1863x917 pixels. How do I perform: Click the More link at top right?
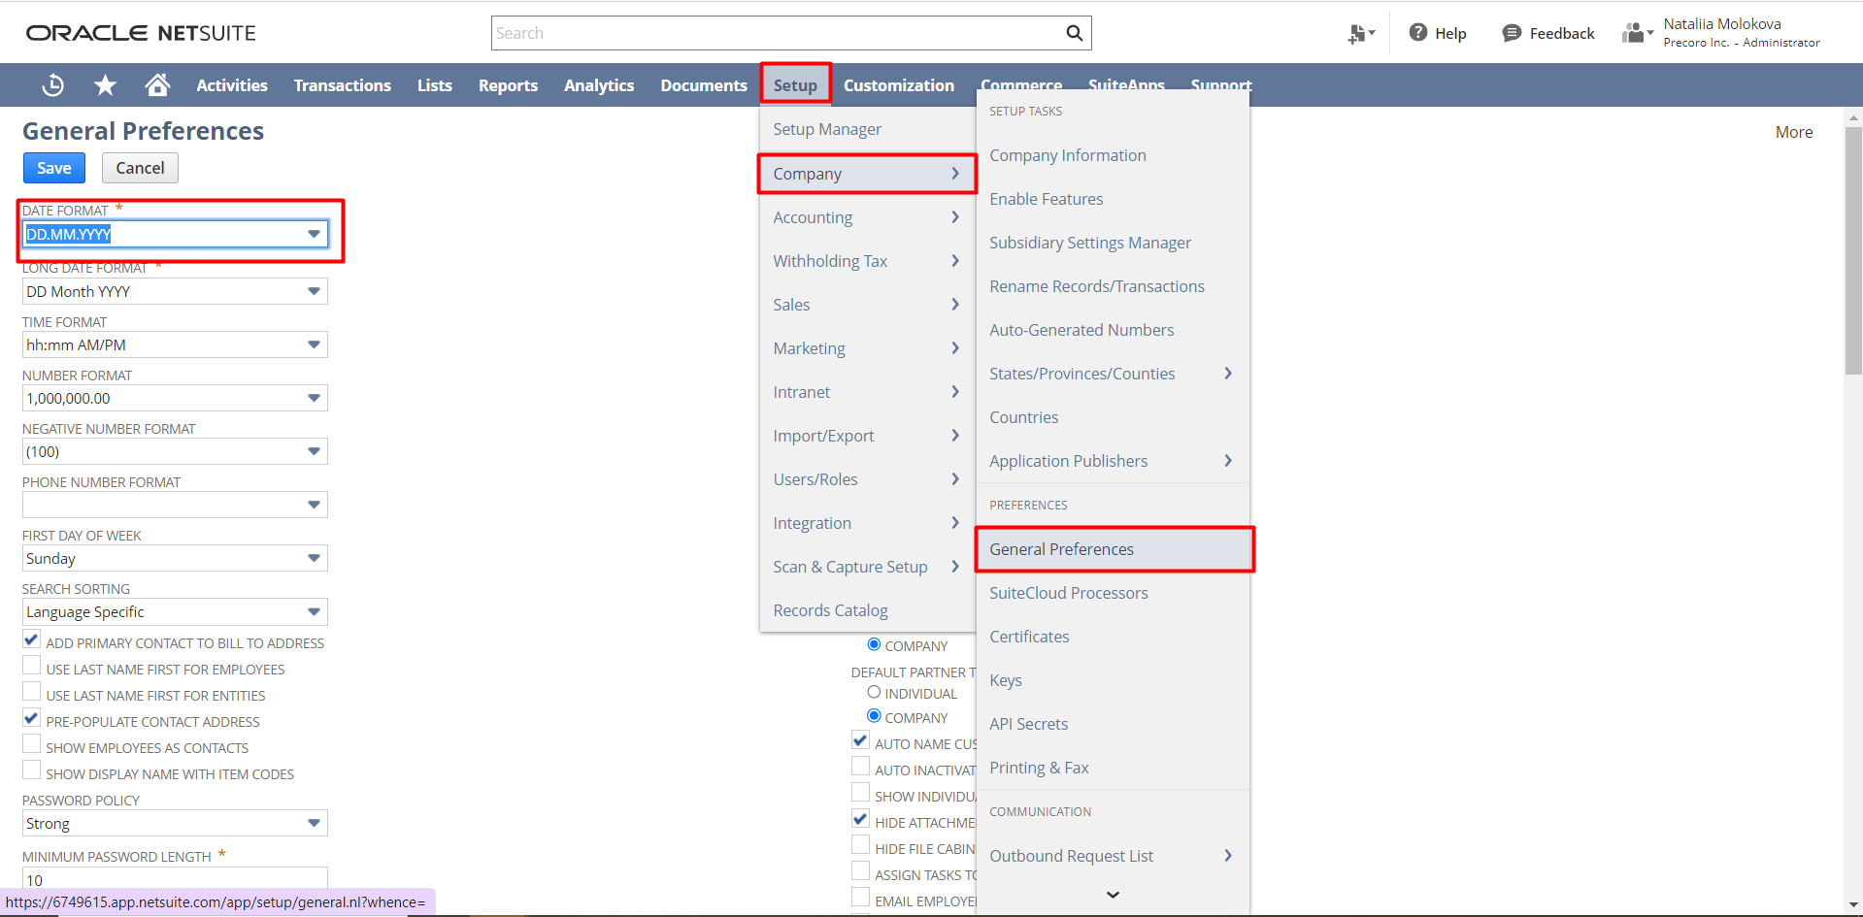coord(1793,131)
